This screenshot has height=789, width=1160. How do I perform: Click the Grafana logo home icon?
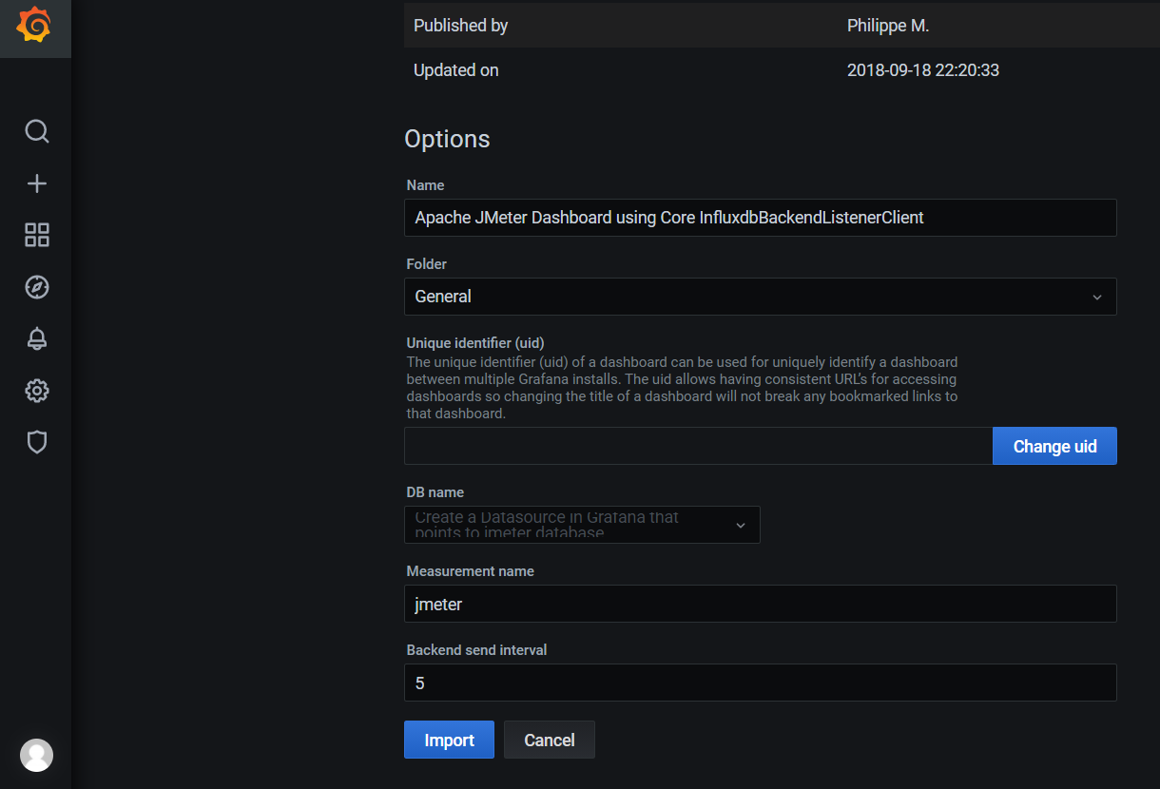35,27
